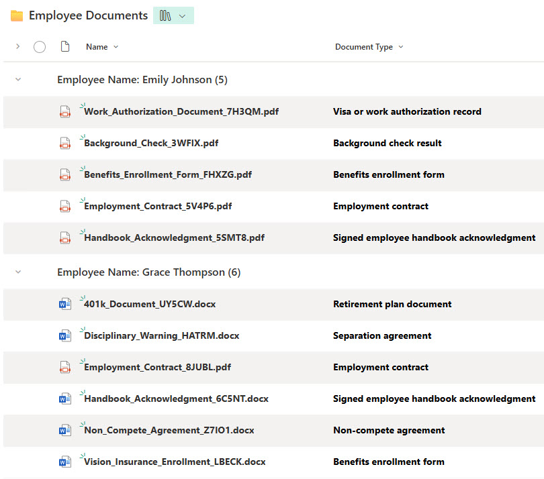Click PDF icon for Background_Check_3WFIX

[x=65, y=143]
